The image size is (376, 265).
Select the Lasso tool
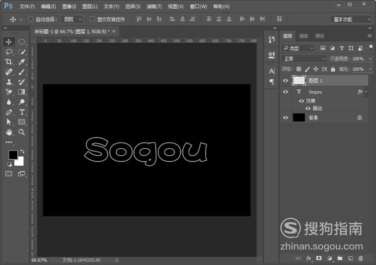pyautogui.click(x=9, y=52)
